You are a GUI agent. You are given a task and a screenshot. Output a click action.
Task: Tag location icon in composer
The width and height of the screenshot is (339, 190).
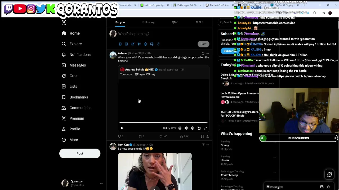158,44
